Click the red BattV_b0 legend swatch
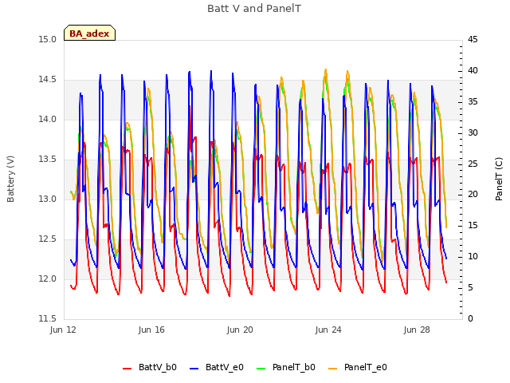The image size is (510, 383). click(x=127, y=369)
